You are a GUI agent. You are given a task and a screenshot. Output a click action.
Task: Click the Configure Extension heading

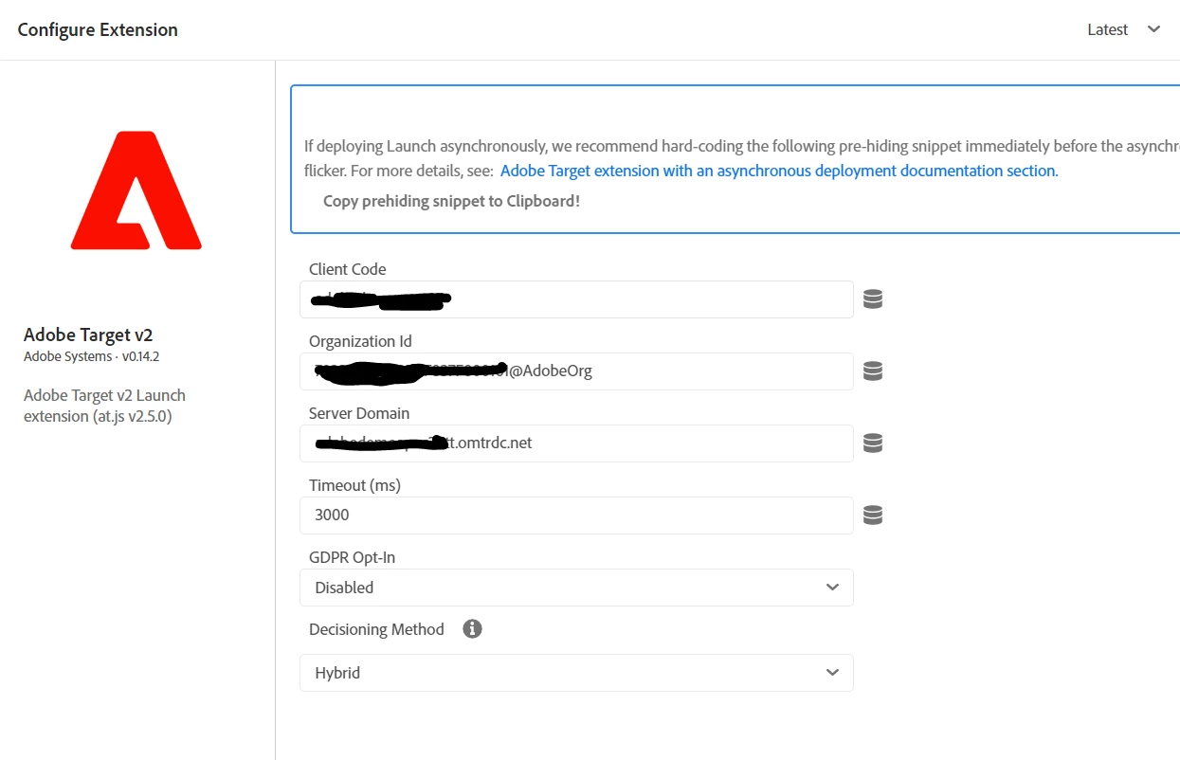click(98, 29)
